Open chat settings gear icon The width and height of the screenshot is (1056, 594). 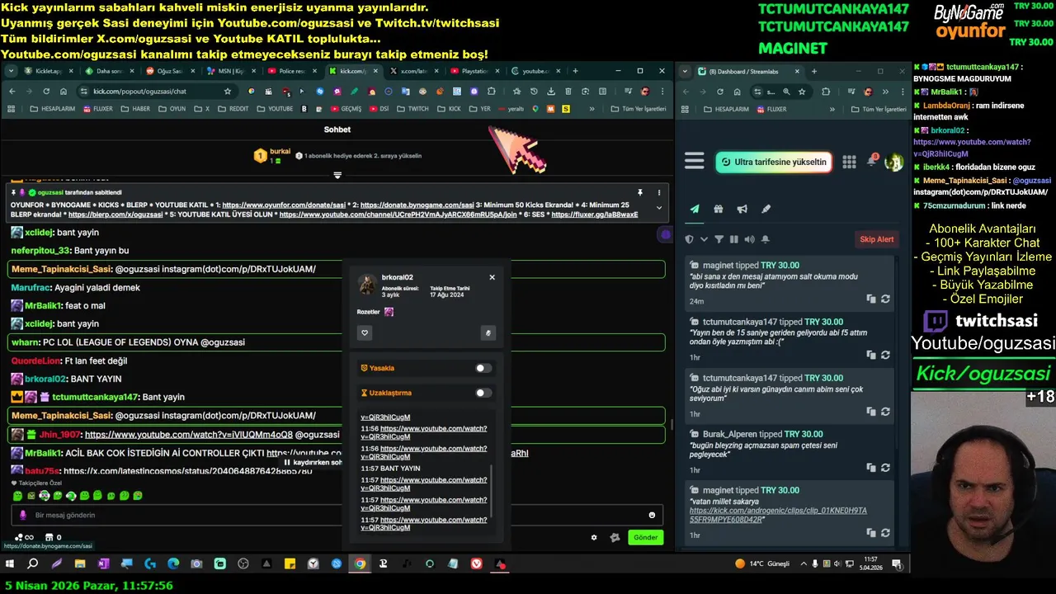coord(594,537)
